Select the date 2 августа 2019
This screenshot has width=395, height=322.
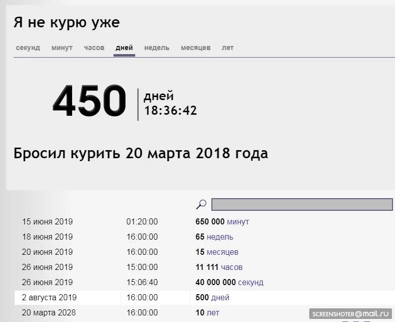click(x=49, y=297)
